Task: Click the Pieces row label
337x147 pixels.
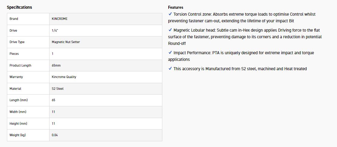Action: (14, 54)
